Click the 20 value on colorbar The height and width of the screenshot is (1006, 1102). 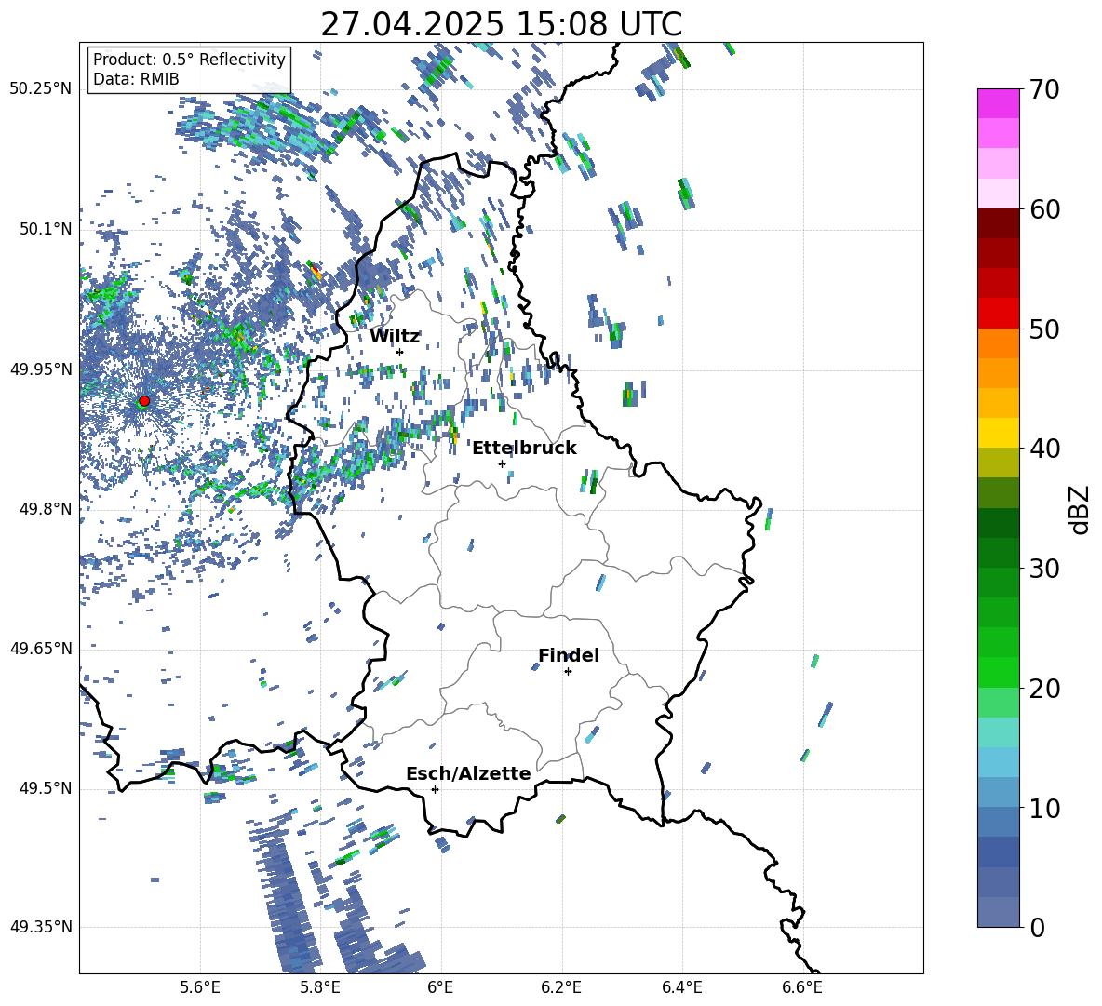coord(1044,688)
